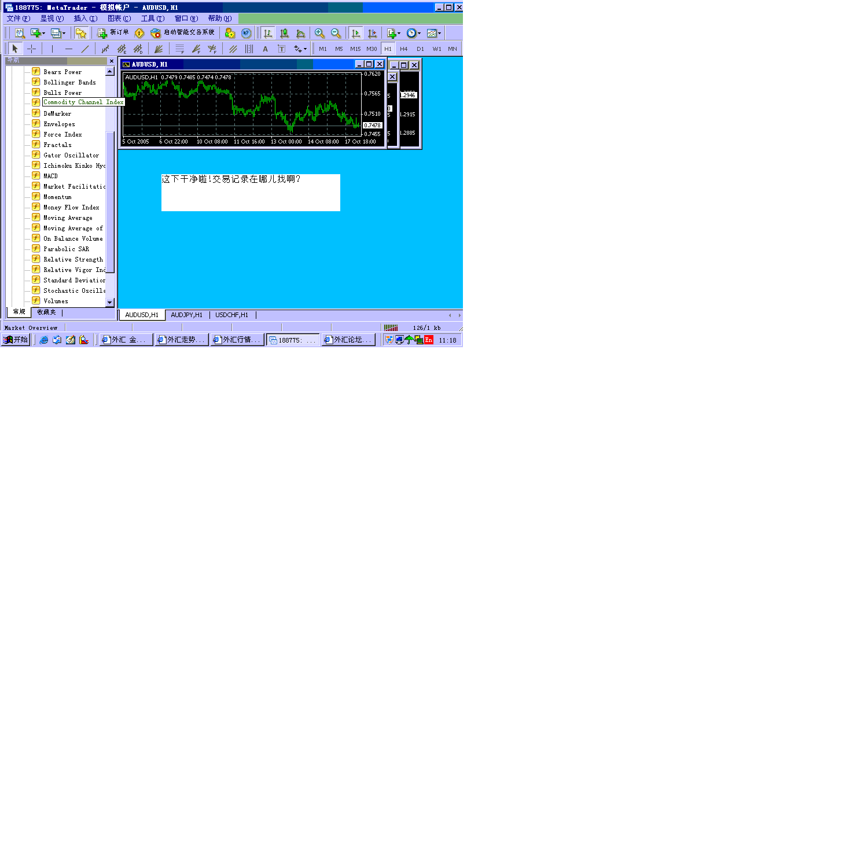Select the Fibonacci retracement tool

pos(179,49)
